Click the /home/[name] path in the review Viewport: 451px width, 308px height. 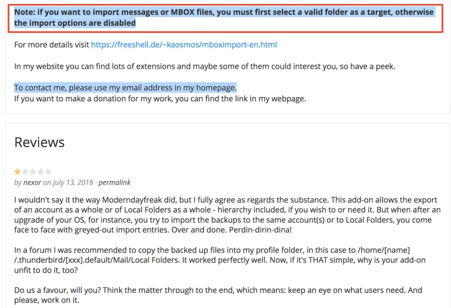384,250
